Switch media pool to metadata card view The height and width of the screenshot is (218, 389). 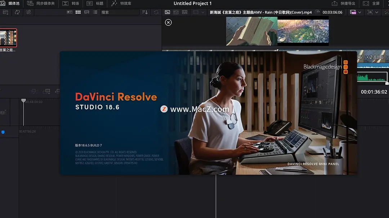click(x=70, y=12)
